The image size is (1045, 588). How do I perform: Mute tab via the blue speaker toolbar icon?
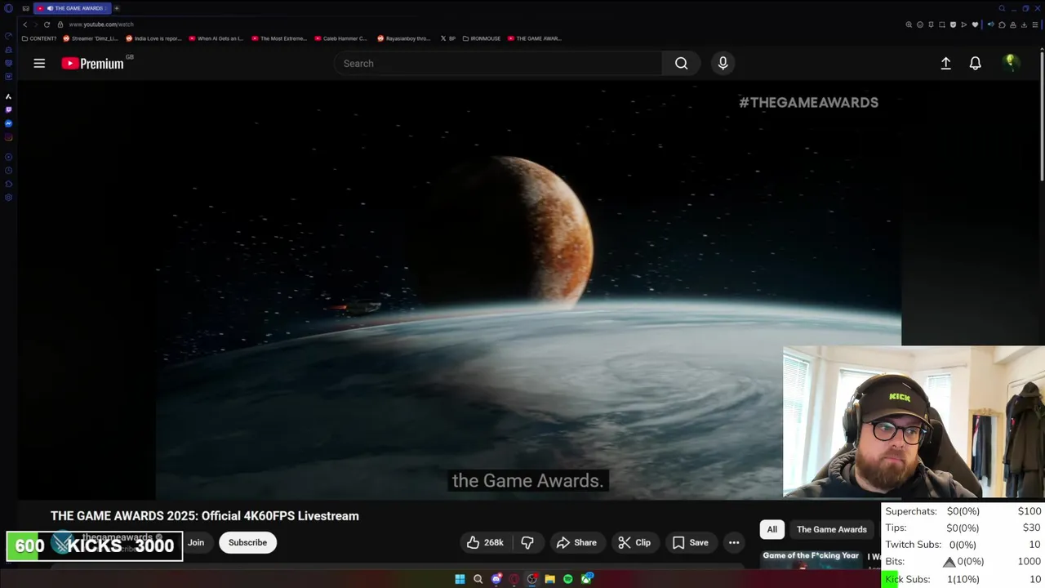tap(991, 24)
